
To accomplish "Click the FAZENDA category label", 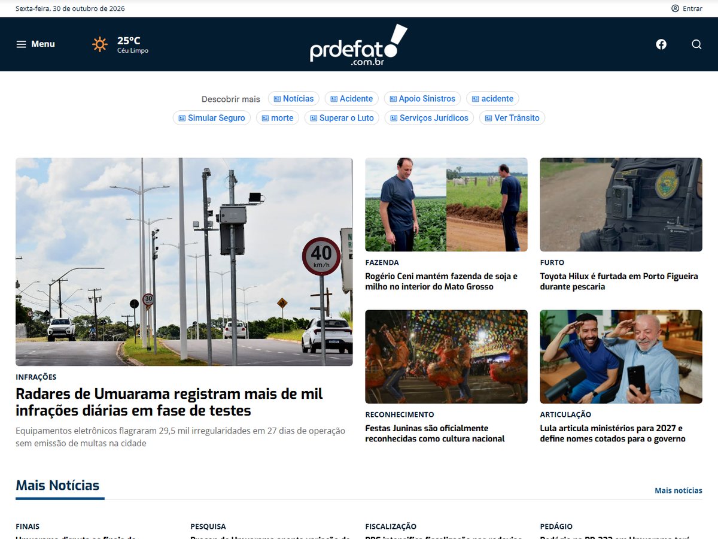I will coord(382,262).
